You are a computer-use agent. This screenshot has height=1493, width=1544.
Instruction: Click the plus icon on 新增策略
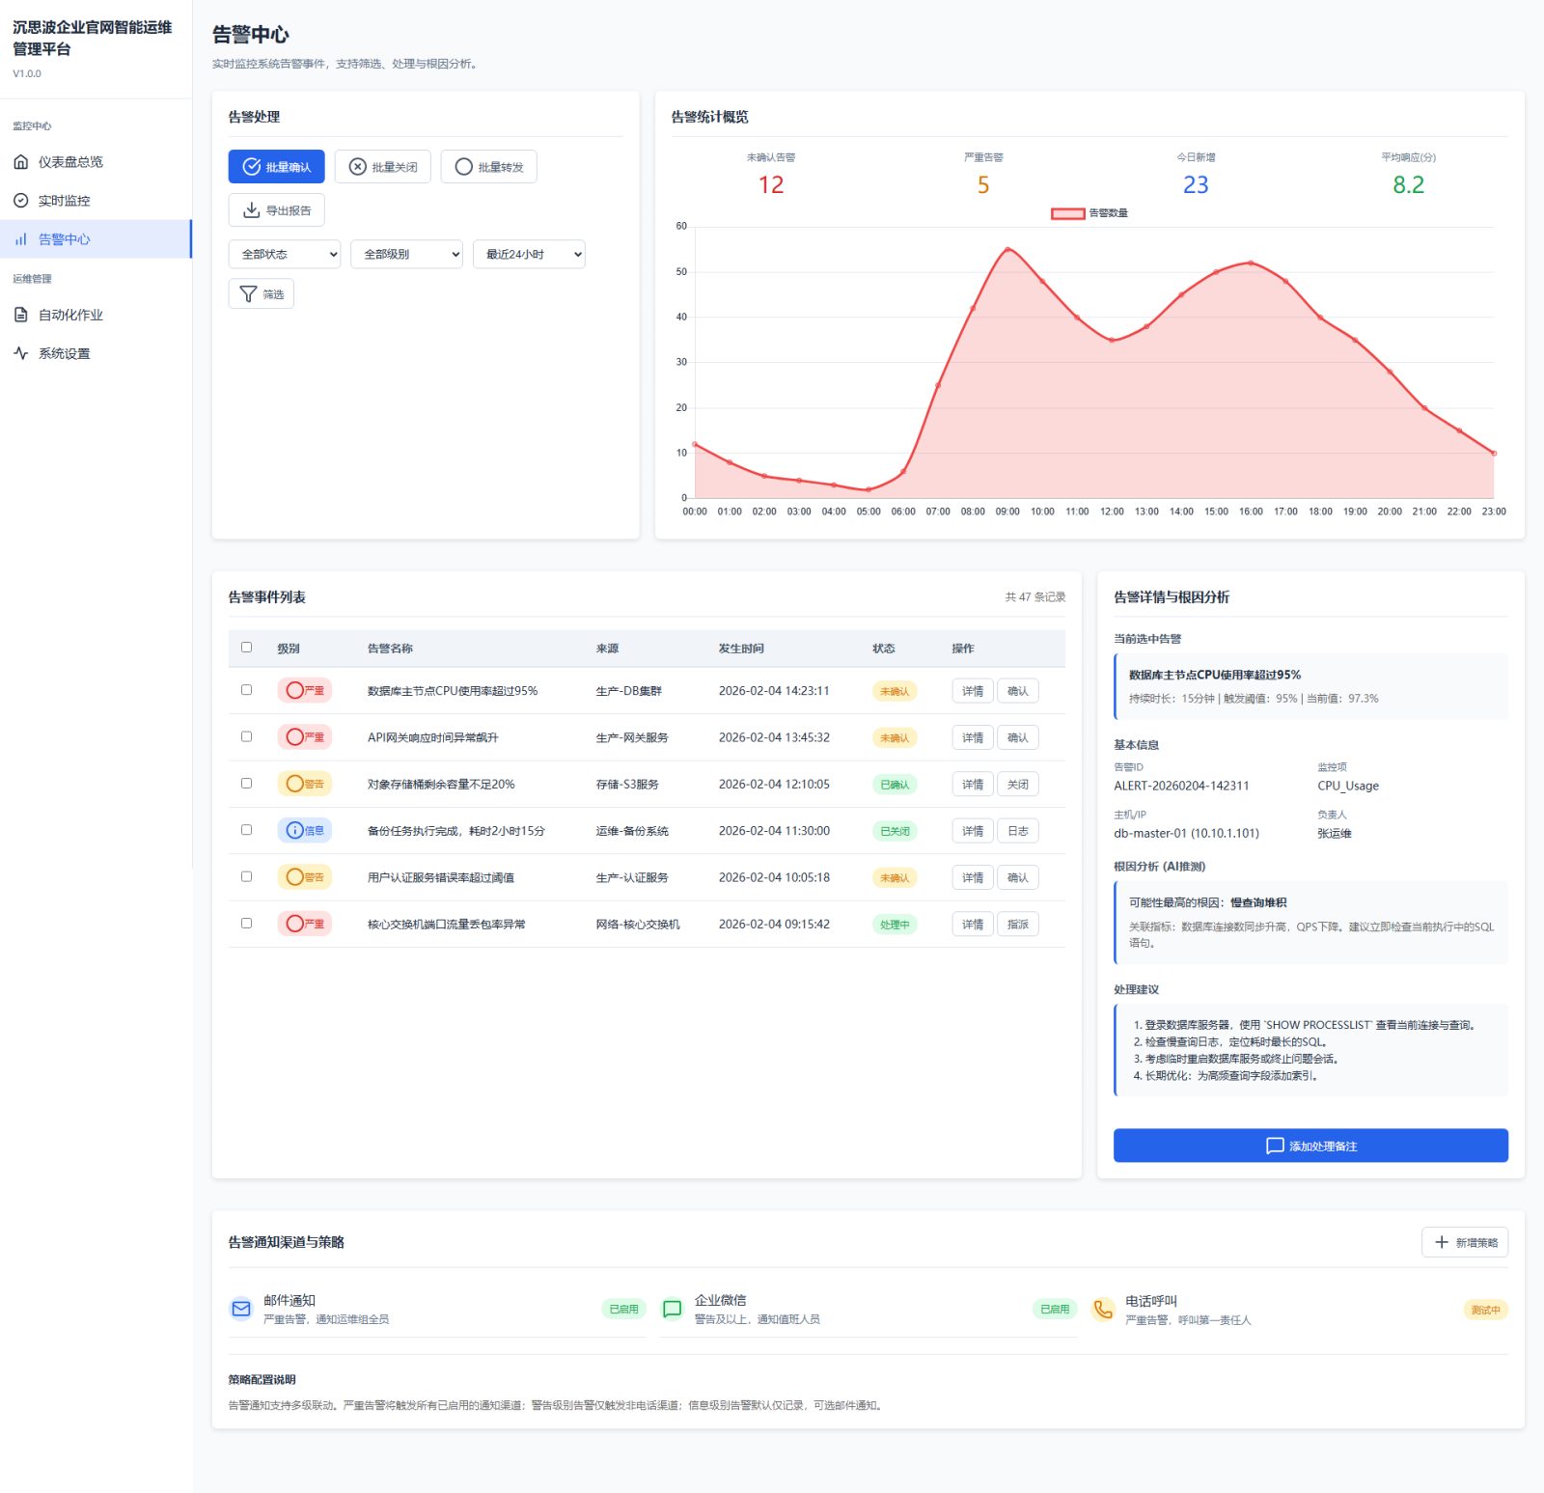coord(1441,1242)
